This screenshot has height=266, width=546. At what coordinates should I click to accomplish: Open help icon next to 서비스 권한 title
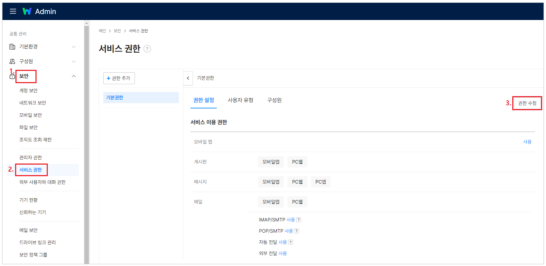coord(148,49)
